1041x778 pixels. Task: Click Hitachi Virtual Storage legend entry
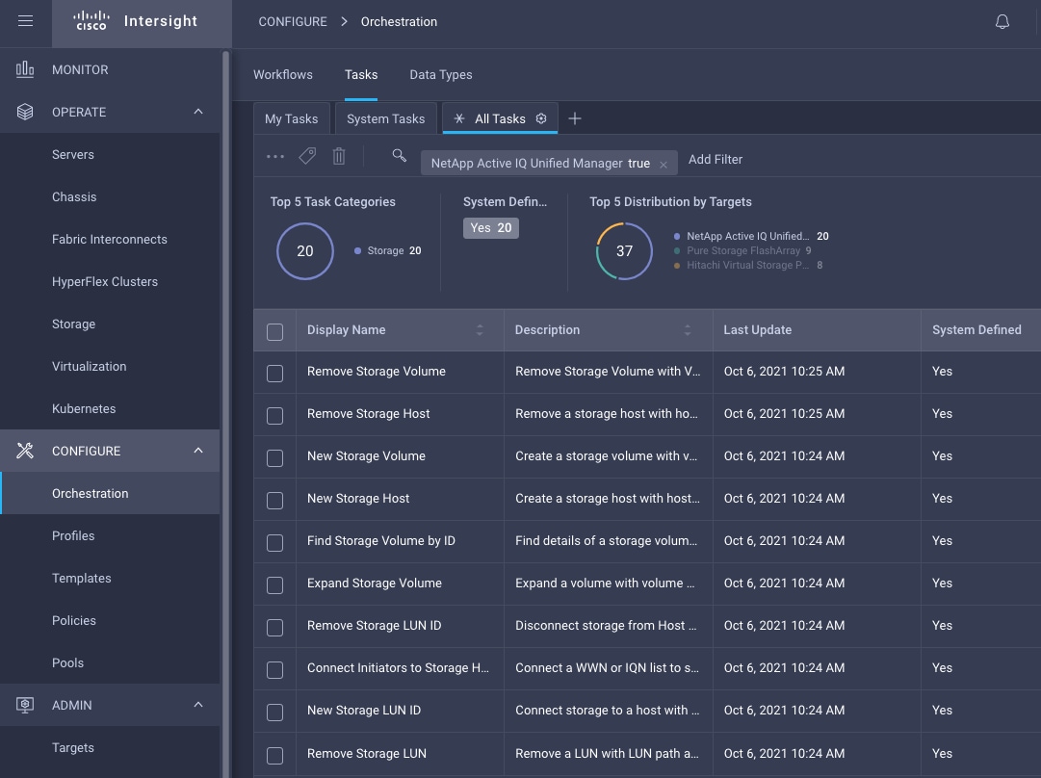(748, 265)
